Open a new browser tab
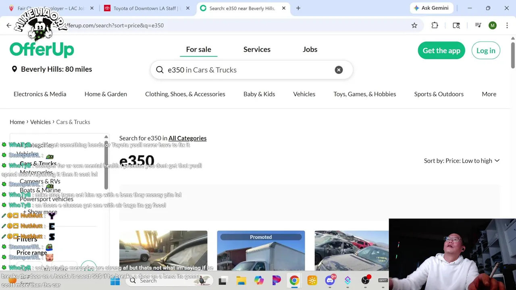 pyautogui.click(x=298, y=8)
